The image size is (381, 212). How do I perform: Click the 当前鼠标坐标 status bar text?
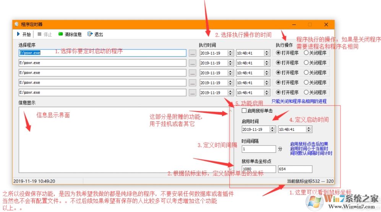coord(310,181)
